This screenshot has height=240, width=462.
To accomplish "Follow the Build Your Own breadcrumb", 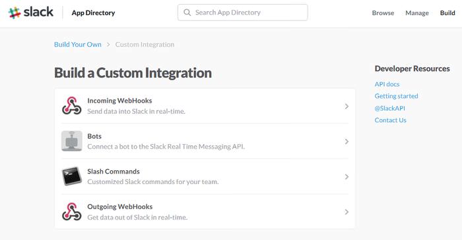I will tap(78, 44).
